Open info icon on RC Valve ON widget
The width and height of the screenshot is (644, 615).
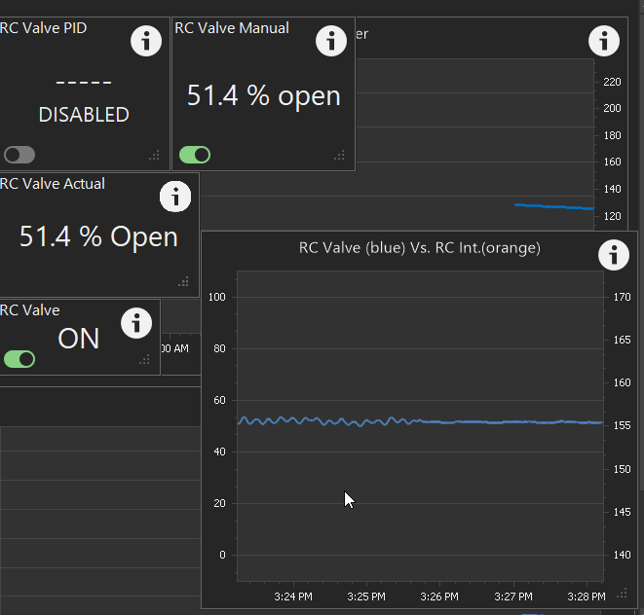pos(136,323)
